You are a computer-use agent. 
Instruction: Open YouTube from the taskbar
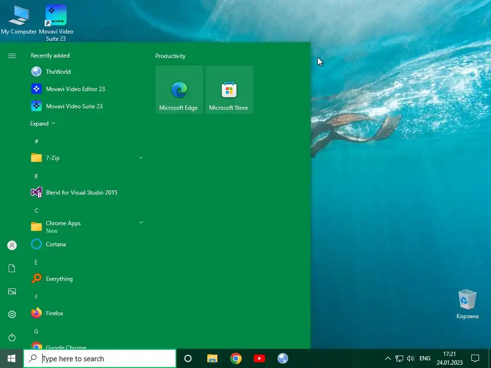259,358
